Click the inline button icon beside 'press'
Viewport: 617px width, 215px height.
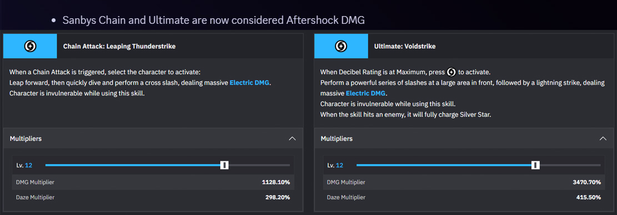[452, 72]
